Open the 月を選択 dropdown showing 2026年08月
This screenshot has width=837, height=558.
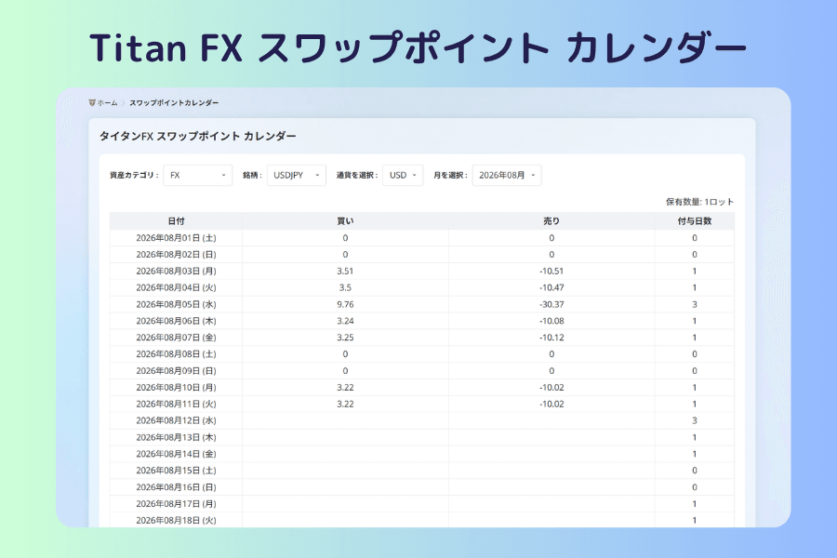pyautogui.click(x=507, y=175)
